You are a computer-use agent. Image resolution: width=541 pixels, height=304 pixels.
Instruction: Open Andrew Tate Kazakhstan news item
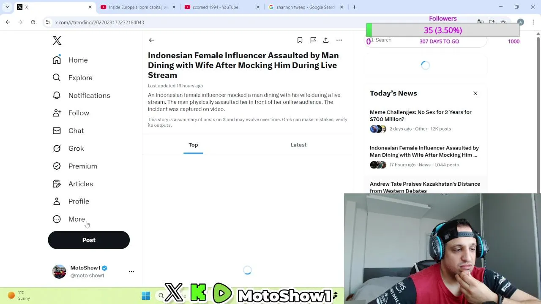pos(425,187)
